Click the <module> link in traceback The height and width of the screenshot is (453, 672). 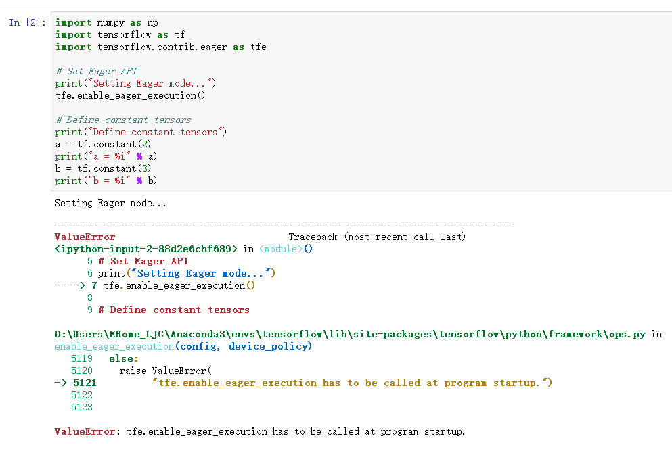pyautogui.click(x=281, y=249)
